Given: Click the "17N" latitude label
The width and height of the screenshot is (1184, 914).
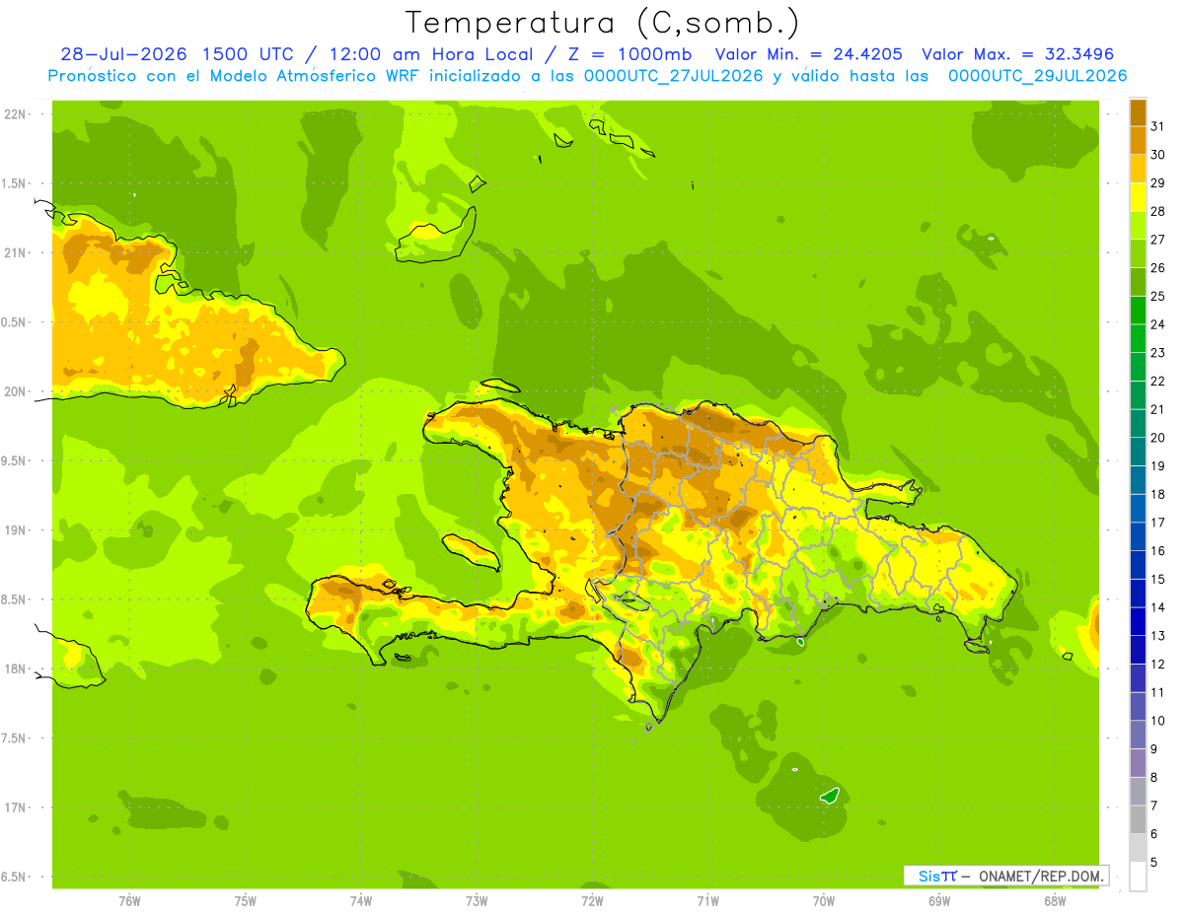Looking at the screenshot, I should (x=16, y=808).
